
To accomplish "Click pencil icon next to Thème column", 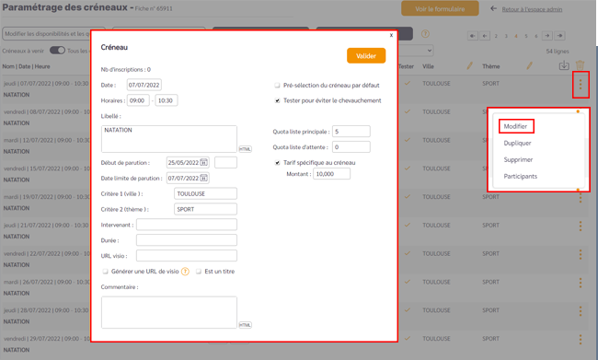I will click(x=529, y=66).
